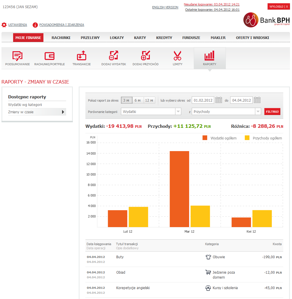Click the orange Wydatki ogółem legend swatch

point(205,138)
